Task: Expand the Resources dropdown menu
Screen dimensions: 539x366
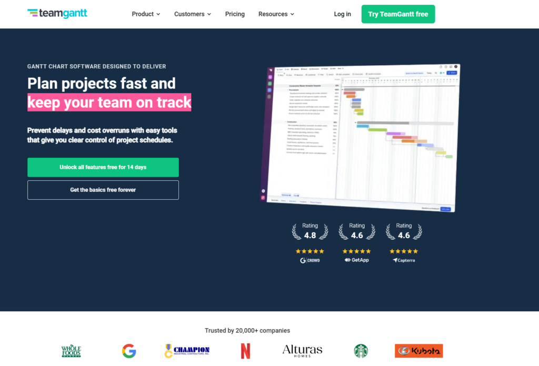Action: tap(276, 14)
